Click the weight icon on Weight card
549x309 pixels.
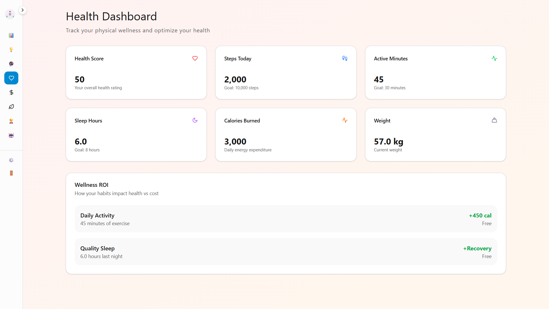tap(494, 120)
